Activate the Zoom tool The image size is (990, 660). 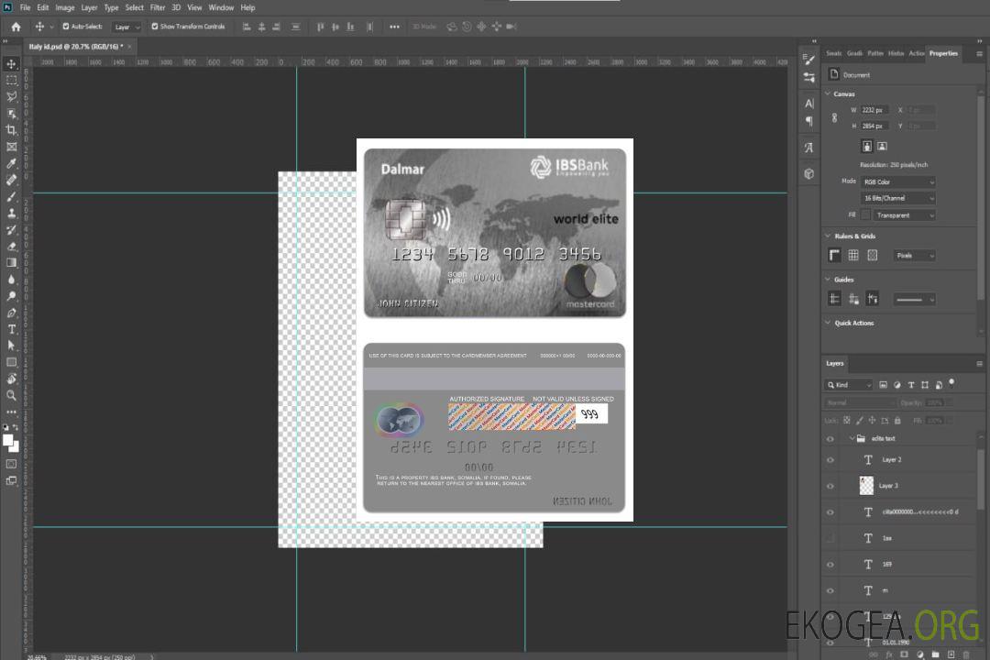point(11,395)
